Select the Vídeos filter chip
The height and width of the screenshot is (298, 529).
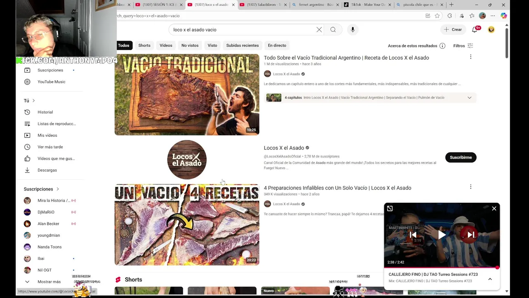166,46
